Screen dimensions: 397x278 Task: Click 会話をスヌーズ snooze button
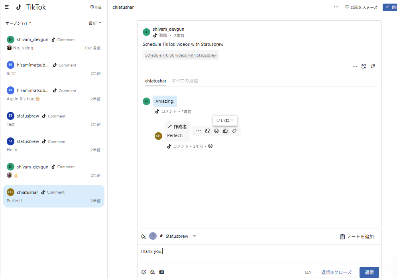coord(361,7)
